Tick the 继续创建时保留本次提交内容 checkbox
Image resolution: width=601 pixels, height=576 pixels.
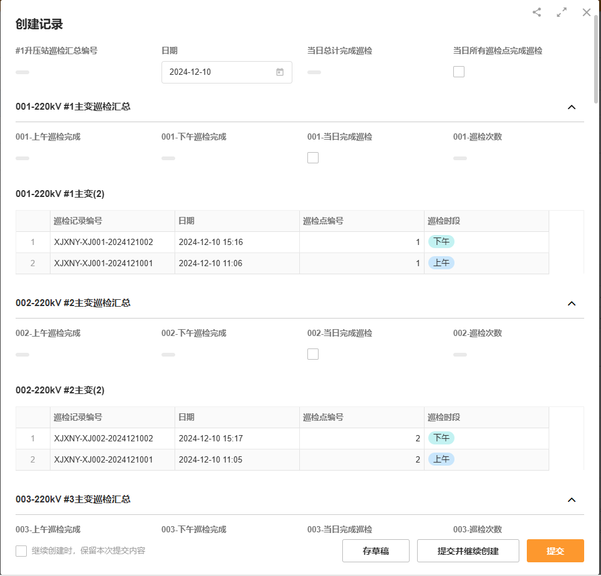21,551
